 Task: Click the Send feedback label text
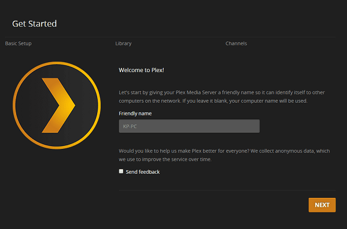(x=143, y=172)
